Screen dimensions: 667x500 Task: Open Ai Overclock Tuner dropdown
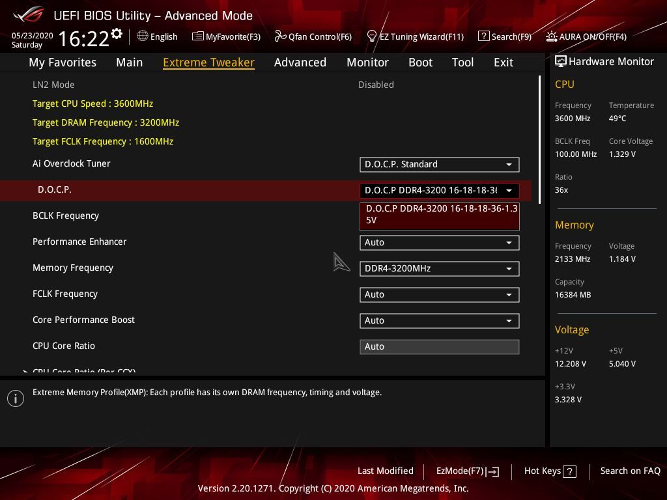pos(440,165)
